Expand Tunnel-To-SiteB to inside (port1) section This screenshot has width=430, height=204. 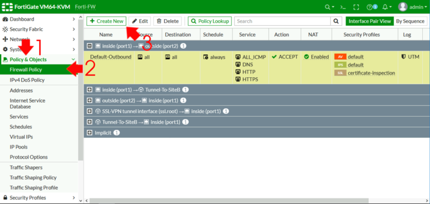[90, 122]
